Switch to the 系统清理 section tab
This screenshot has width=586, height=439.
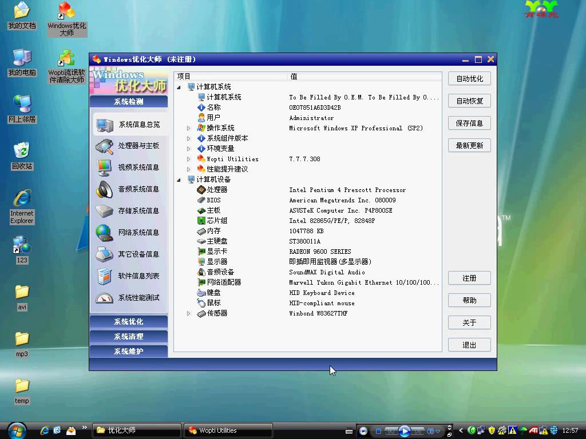[129, 336]
